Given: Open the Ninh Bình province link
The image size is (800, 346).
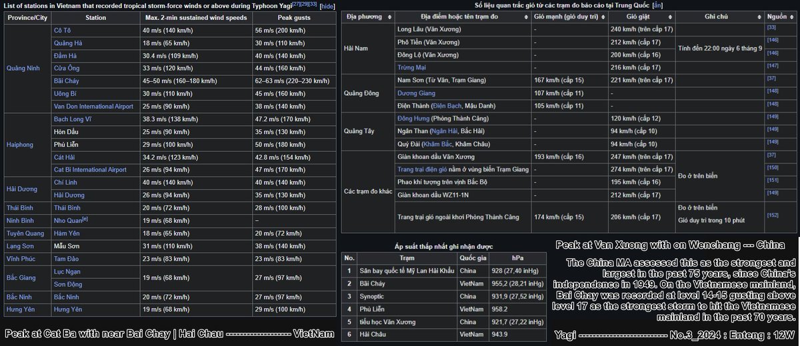Looking at the screenshot, I should (21, 220).
